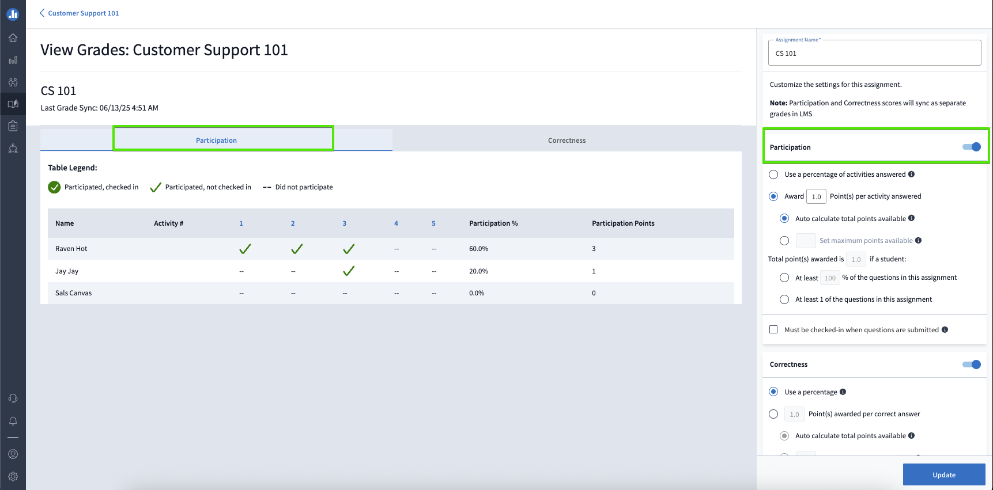
Task: Select Correctness Auto calculate total points radio
Action: [x=784, y=436]
